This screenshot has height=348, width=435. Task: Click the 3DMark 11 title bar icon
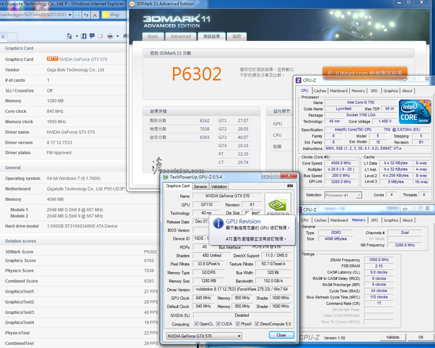point(132,4)
